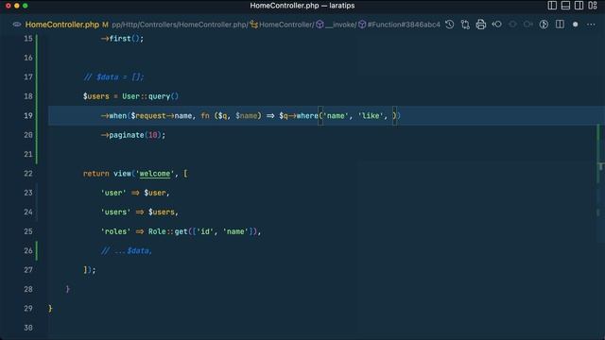This screenshot has width=605, height=340.
Task: Click '->first();' on line 15
Action: (122, 39)
